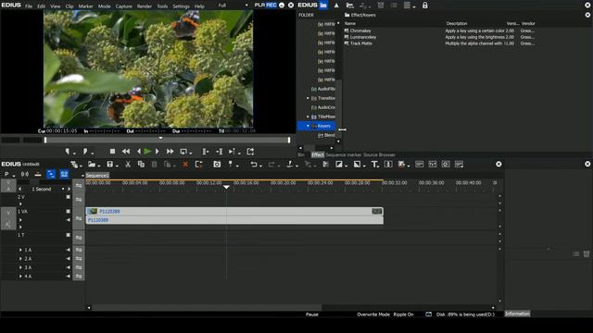The width and height of the screenshot is (593, 333).
Task: Click the open project folder icon
Action: point(92,165)
